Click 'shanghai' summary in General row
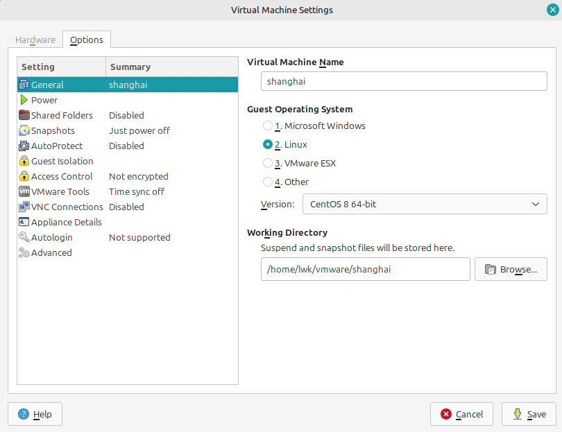Viewport: 562px width, 432px height. click(128, 85)
